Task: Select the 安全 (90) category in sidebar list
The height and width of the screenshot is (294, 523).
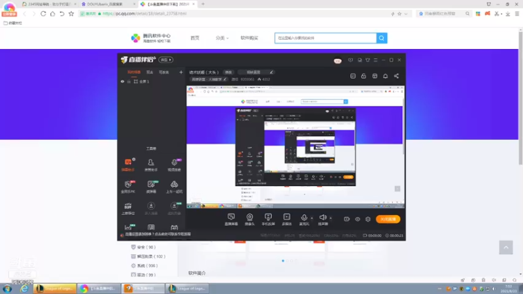Action: [143, 248]
